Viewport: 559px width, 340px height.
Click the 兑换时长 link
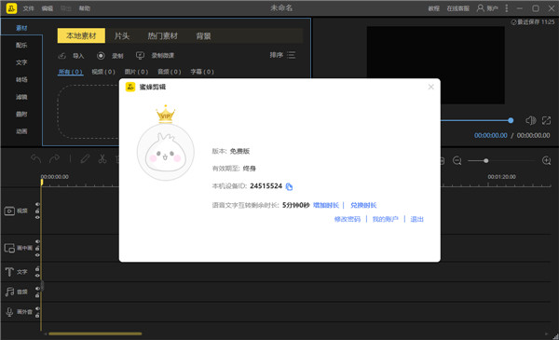[363, 205]
